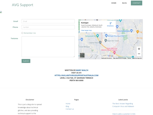Viewport: 153px width, 115px height.
Task: Open author link MARY WALCH
Action: [82, 70]
